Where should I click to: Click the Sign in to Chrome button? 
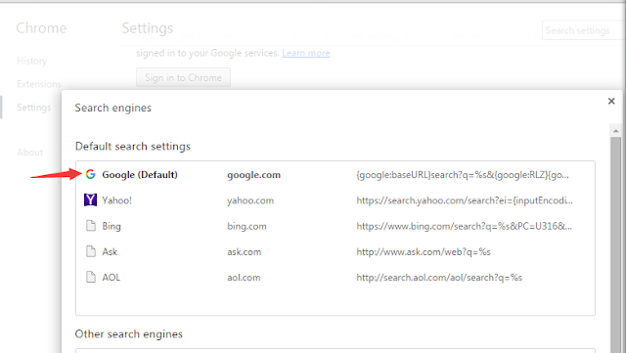coord(183,77)
